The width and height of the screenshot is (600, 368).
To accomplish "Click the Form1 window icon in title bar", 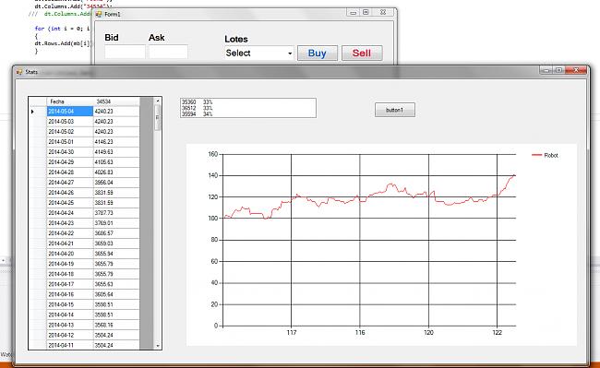I will point(99,14).
